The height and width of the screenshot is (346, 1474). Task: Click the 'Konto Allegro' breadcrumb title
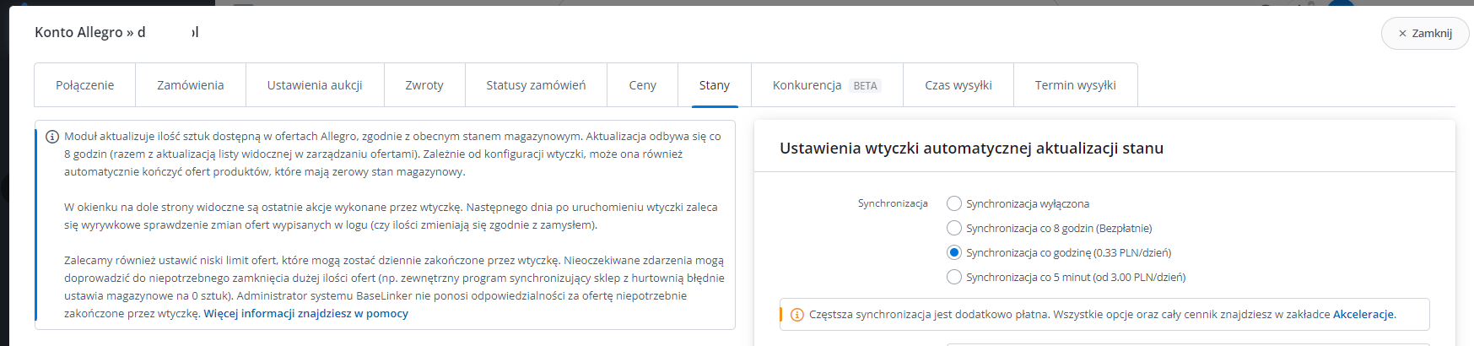click(78, 32)
